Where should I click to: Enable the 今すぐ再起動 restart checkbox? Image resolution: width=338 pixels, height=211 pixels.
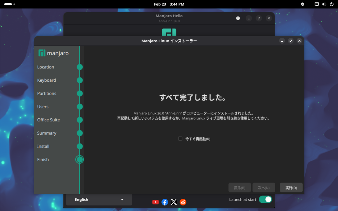(180, 139)
